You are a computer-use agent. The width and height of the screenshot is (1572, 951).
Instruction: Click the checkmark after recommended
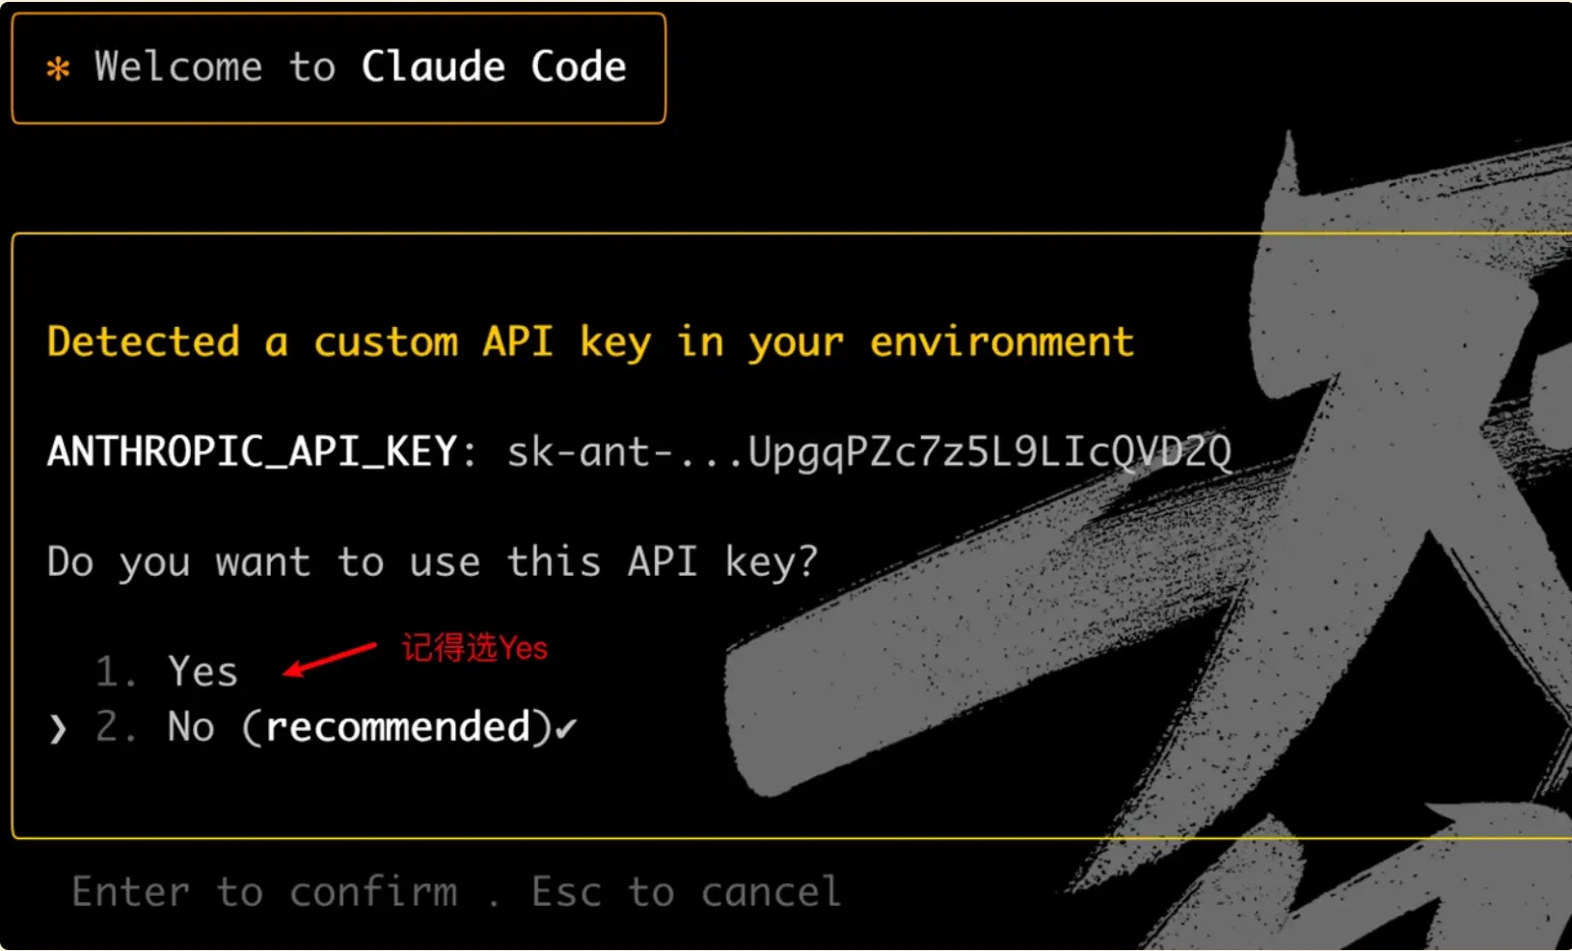566,728
